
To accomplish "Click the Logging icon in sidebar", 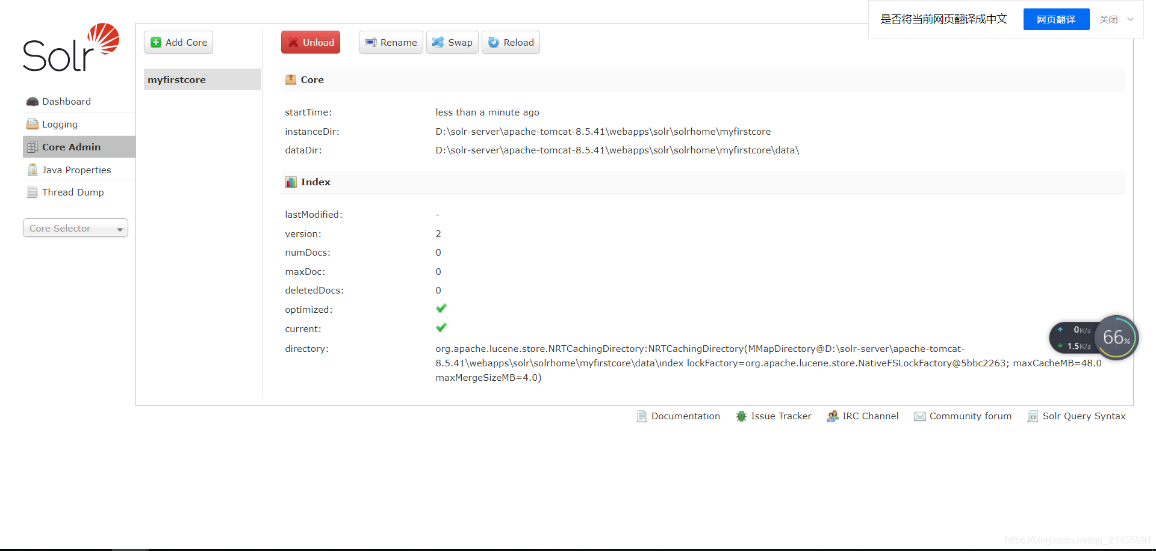I will (33, 124).
